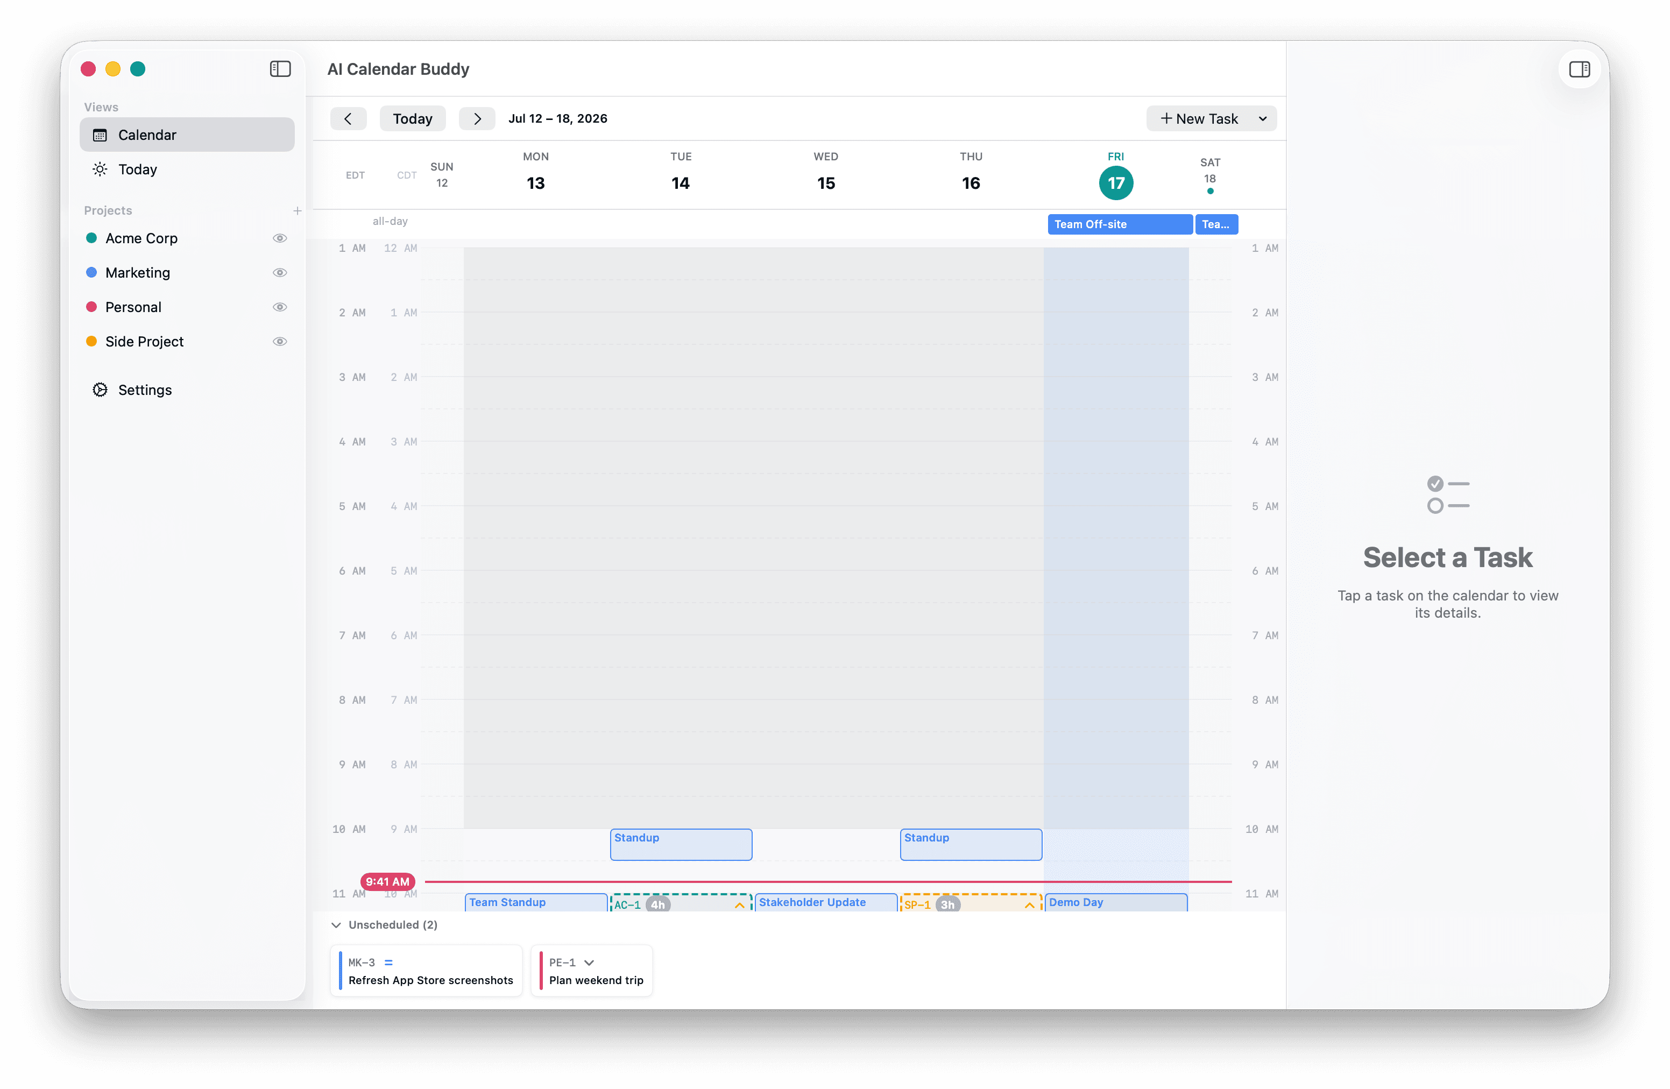1670x1089 pixels.
Task: Click the Today button in toolbar
Action: [x=413, y=118]
